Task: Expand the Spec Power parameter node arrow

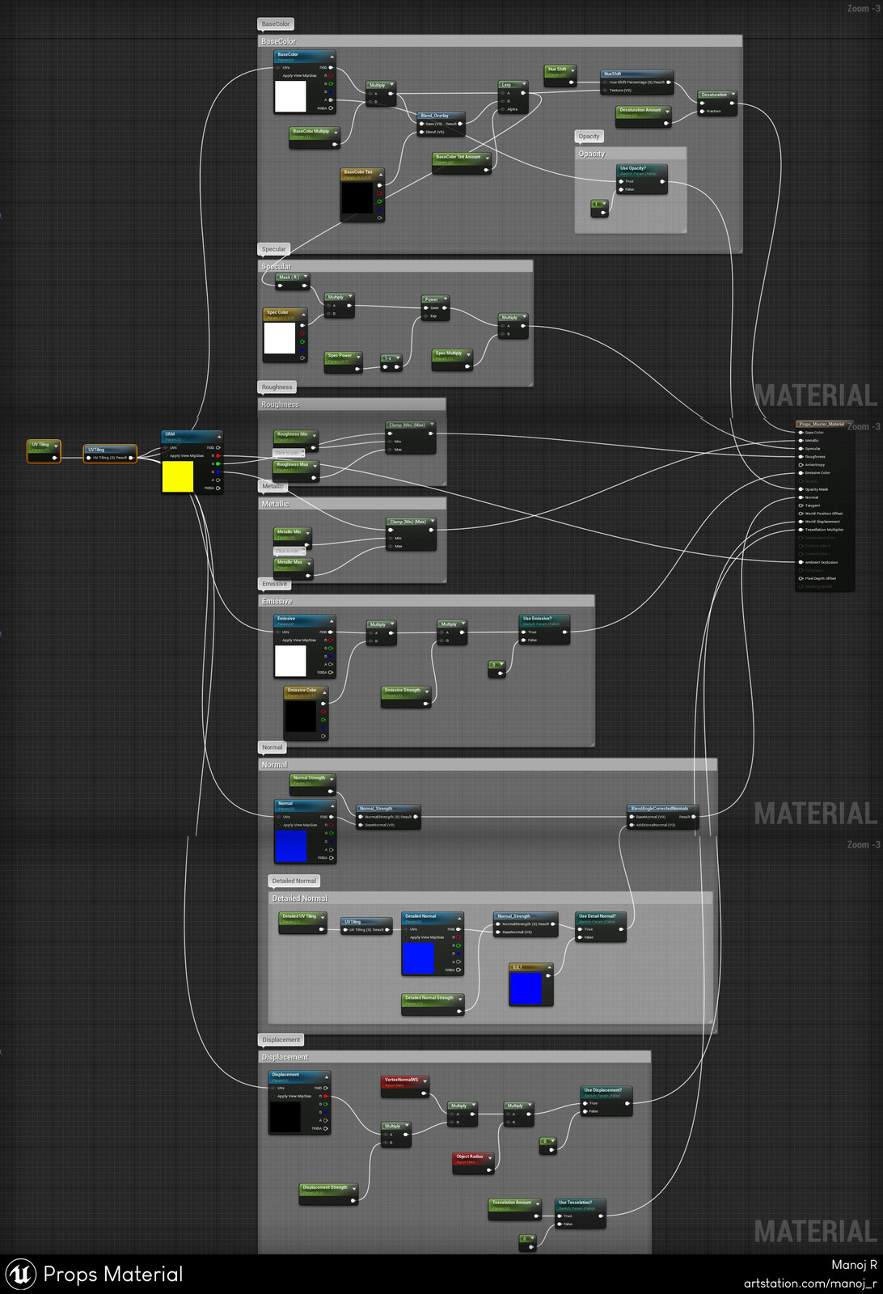Action: [358, 356]
